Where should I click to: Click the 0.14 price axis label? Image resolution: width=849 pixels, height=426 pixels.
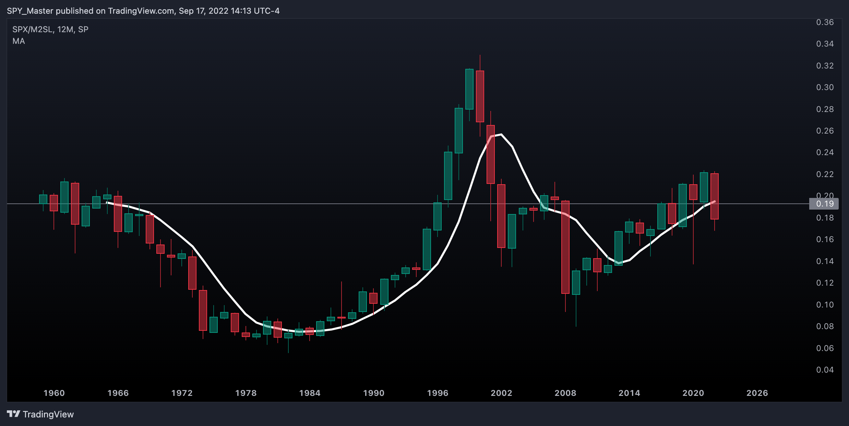(825, 261)
